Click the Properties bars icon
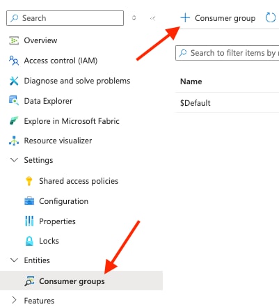This screenshot has width=279, height=307. tap(29, 221)
